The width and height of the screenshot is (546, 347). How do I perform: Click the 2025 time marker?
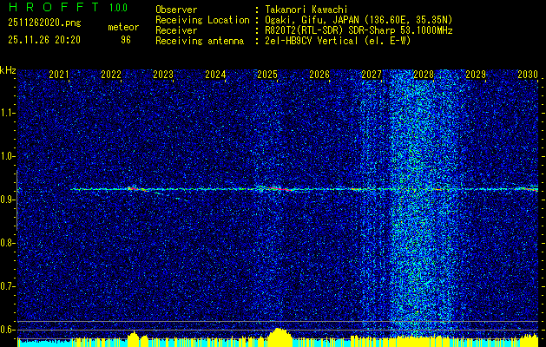click(x=267, y=75)
